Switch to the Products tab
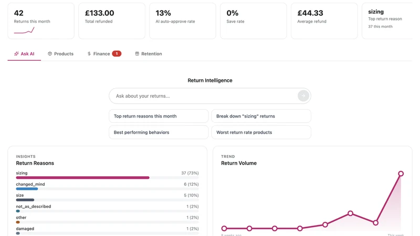Viewport: 420px width, 236px height. pyautogui.click(x=60, y=54)
